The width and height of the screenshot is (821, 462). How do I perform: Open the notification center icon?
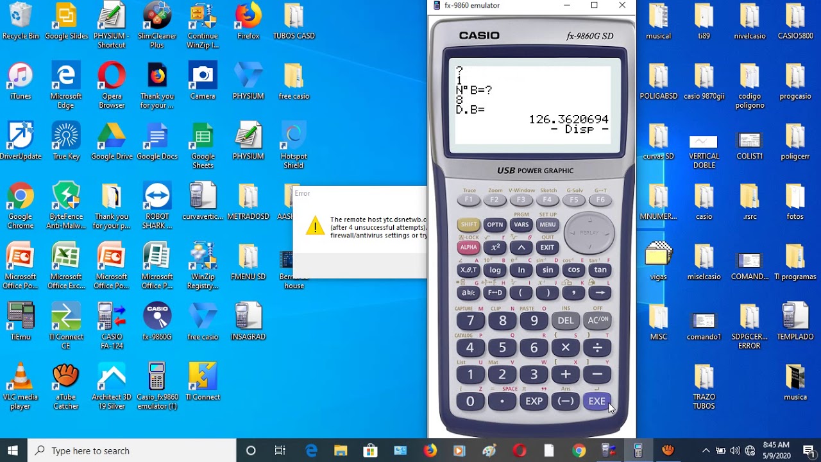coord(809,450)
